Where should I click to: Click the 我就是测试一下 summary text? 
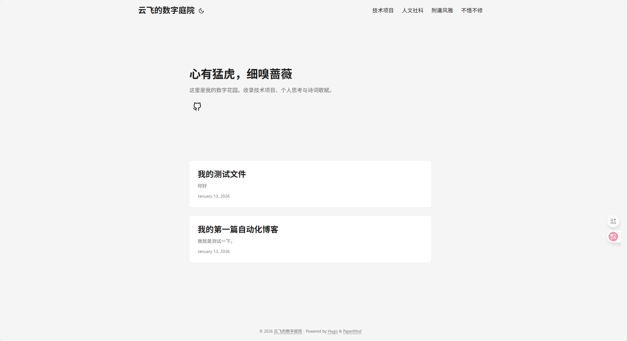pyautogui.click(x=215, y=241)
